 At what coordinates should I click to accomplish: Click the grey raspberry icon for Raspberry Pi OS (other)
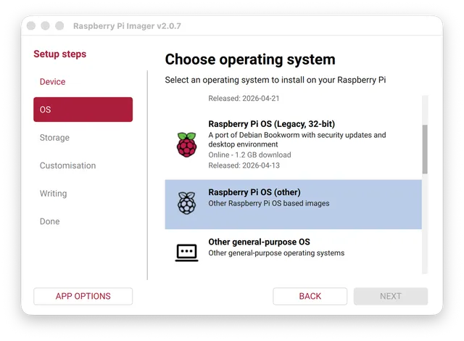tap(186, 202)
